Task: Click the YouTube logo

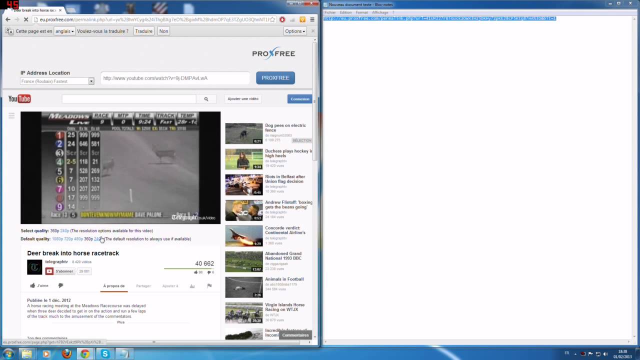Action: coord(19,99)
